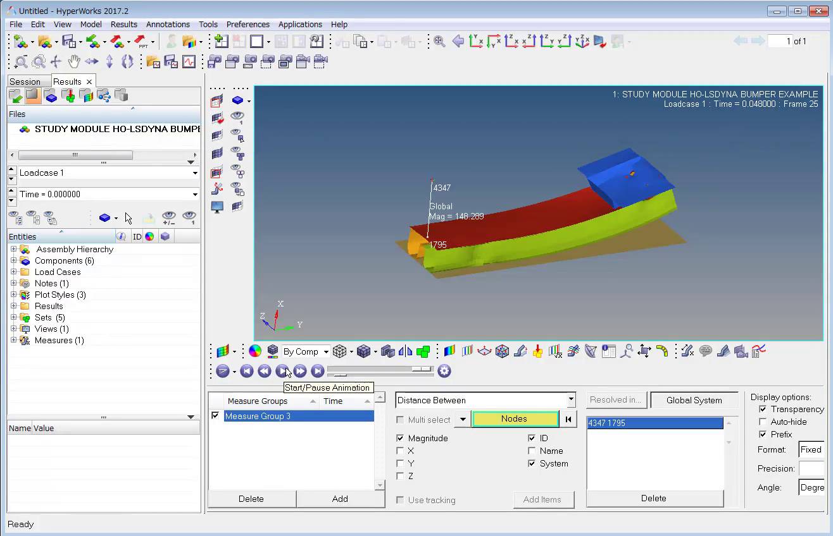Select the Pan hand tool
The width and height of the screenshot is (833, 536).
click(x=74, y=61)
